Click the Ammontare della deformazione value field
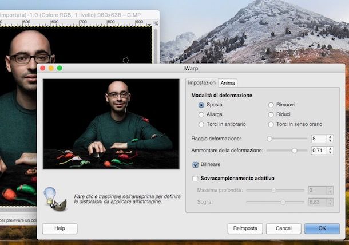The image size is (349, 245). tap(319, 151)
